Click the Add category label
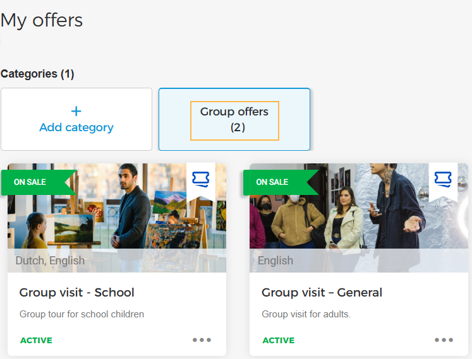Screen dimensions: 472x359 pyautogui.click(x=76, y=127)
